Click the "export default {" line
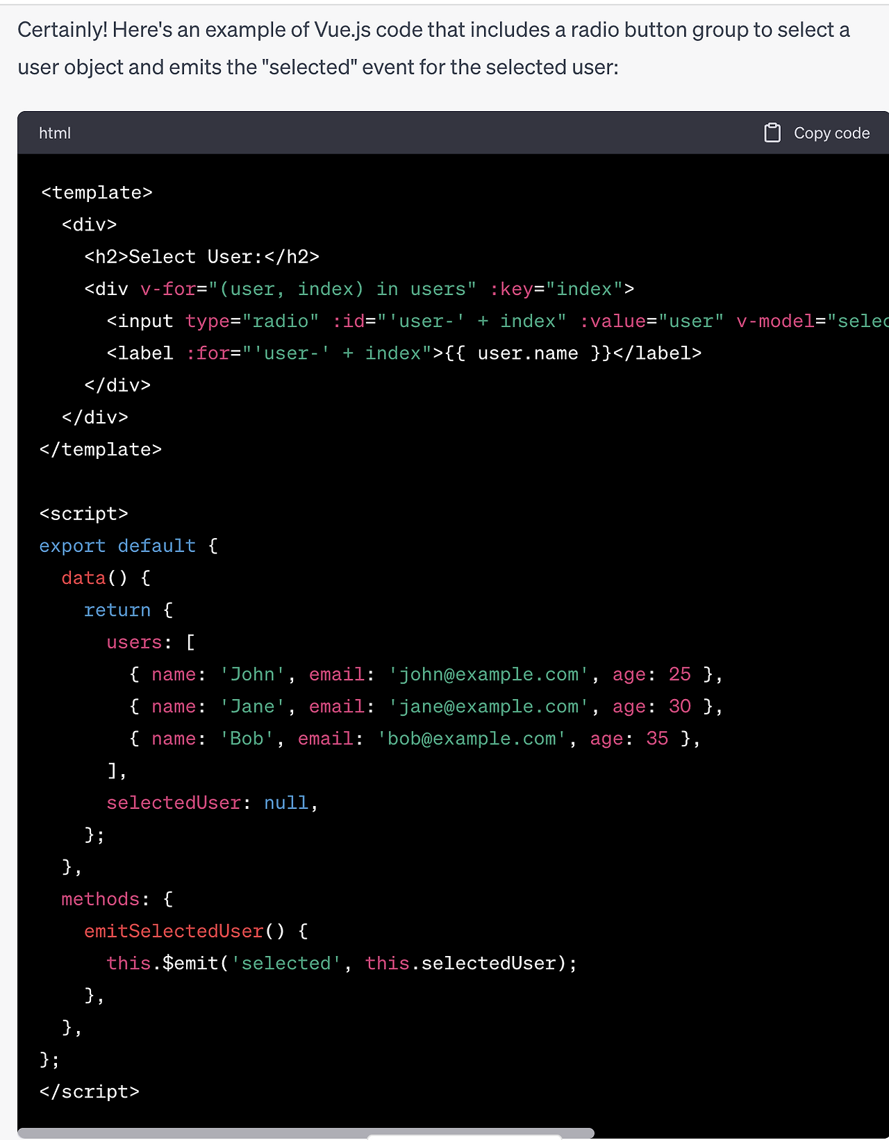 click(128, 546)
